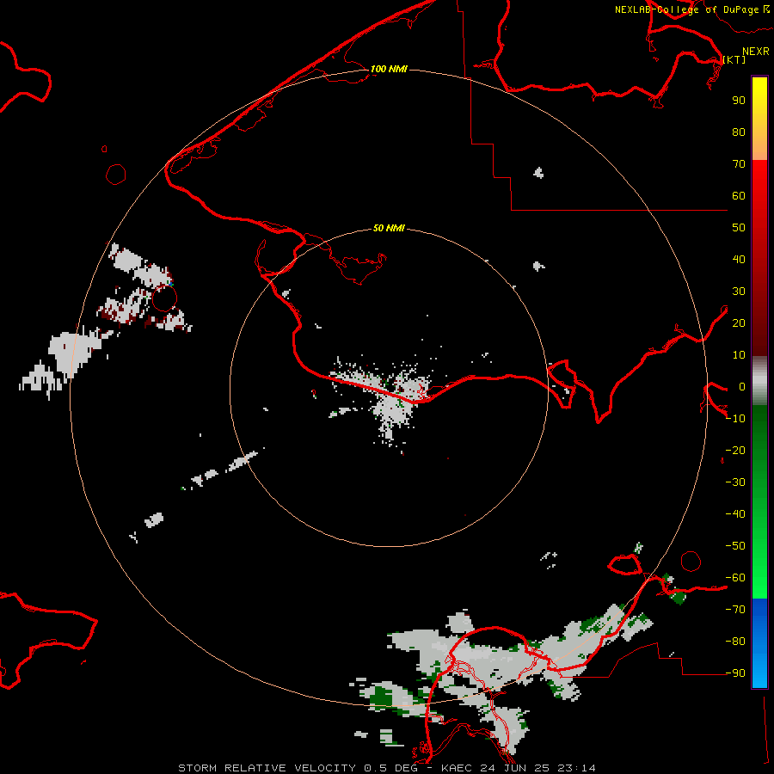
Task: Click the -20 value on the velocity scale
Action: (735, 451)
